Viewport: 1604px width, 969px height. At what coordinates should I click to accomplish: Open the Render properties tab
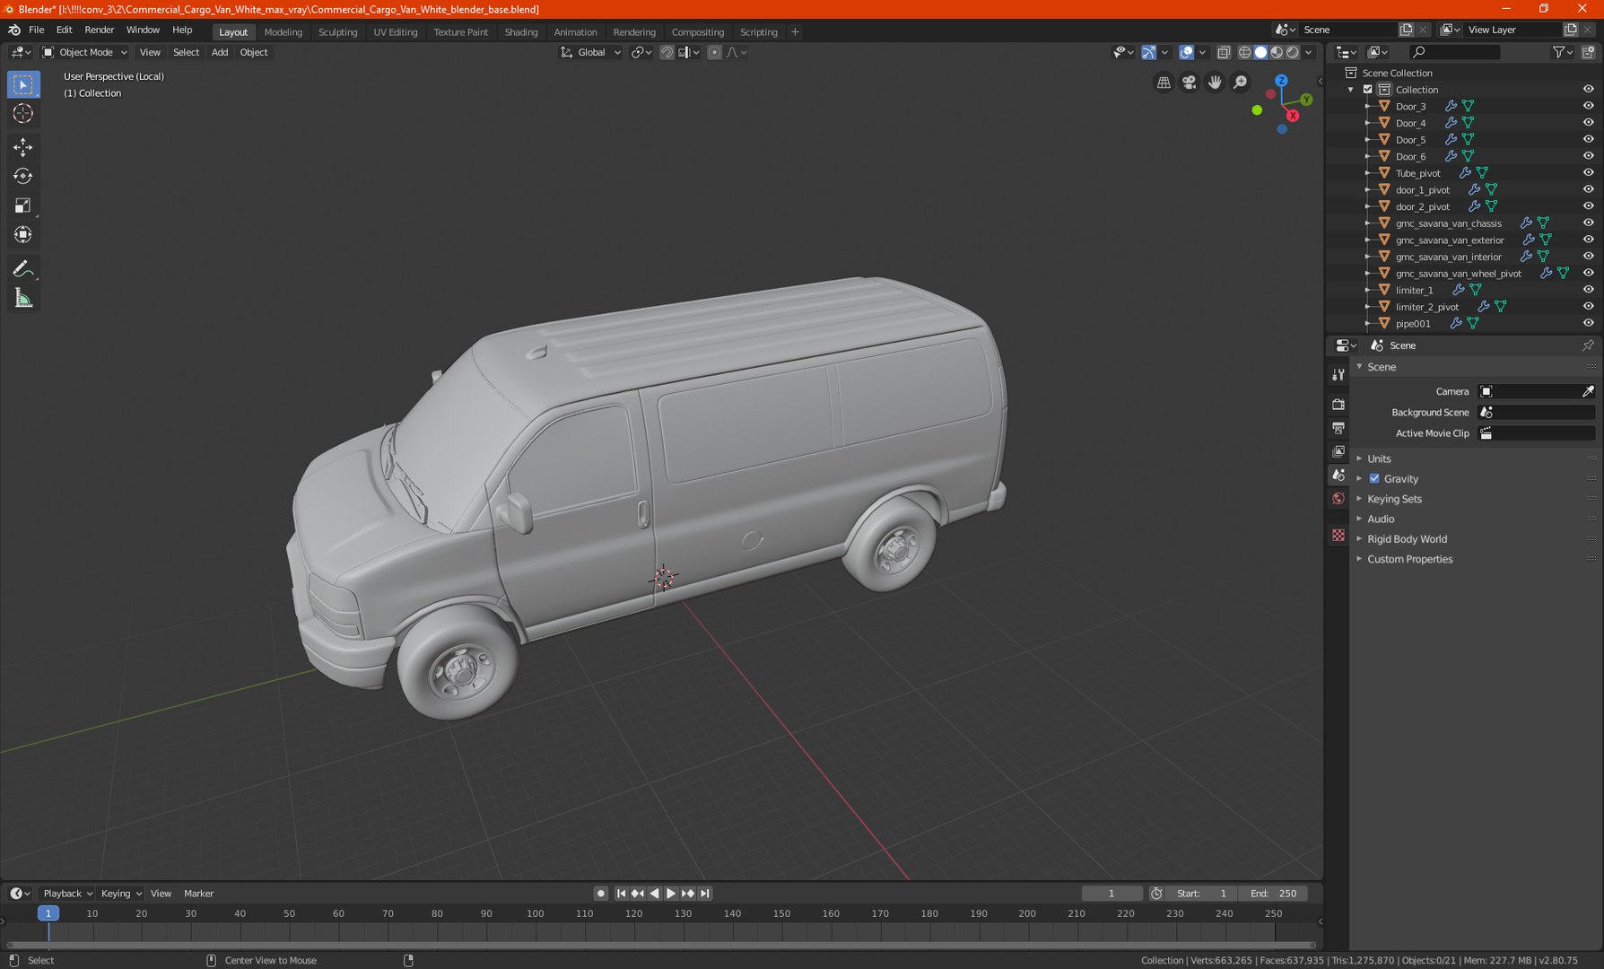coord(1338,405)
